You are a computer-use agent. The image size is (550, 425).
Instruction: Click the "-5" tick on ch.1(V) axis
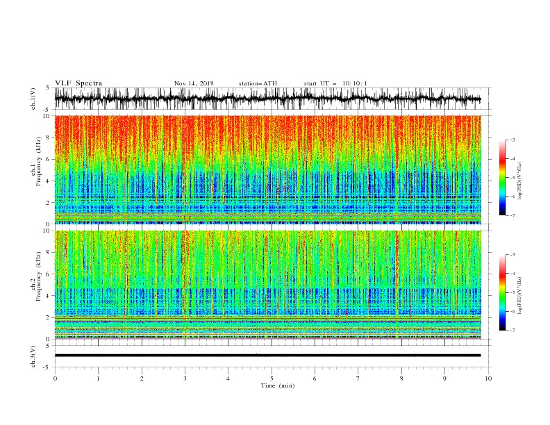[47, 110]
